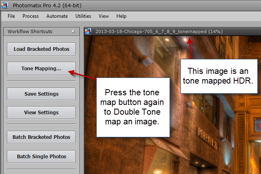Image resolution: width=261 pixels, height=174 pixels.
Task: Open the View menu
Action: pos(104,16)
